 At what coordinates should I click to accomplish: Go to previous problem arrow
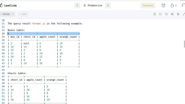click(x=77, y=5)
